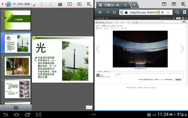This screenshot has height=118, width=188.
Task: Open clock 11:24 in status bar
Action: pyautogui.click(x=163, y=114)
